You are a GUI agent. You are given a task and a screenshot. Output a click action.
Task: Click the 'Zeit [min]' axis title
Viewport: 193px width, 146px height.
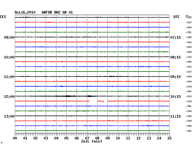[91, 141]
